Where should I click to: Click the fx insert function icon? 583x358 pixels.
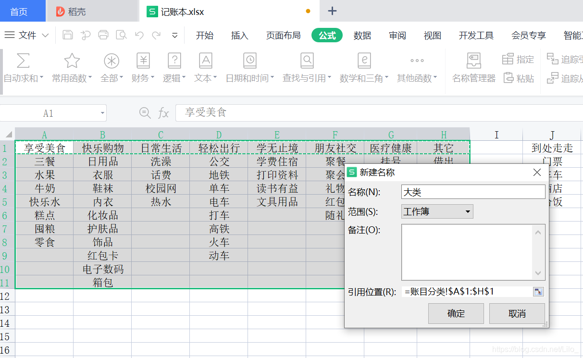click(x=164, y=113)
